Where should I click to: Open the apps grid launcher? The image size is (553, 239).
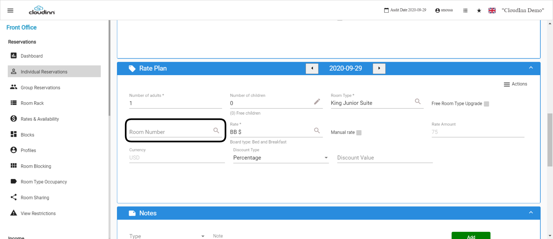[x=466, y=10]
